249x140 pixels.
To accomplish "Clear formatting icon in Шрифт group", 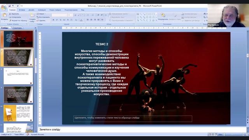I will click(x=83, y=15).
